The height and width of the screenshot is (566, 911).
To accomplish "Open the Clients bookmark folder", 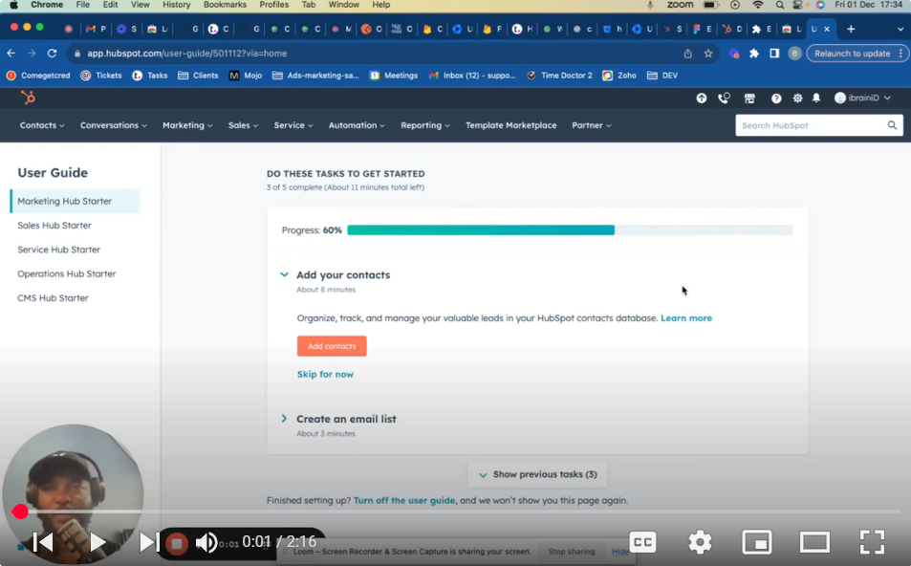I will click(198, 76).
